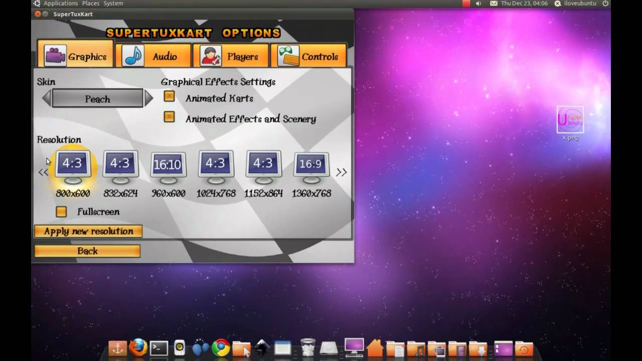Screen dimensions: 642x361
Task: Open Terminal from the dock
Action: point(159,348)
